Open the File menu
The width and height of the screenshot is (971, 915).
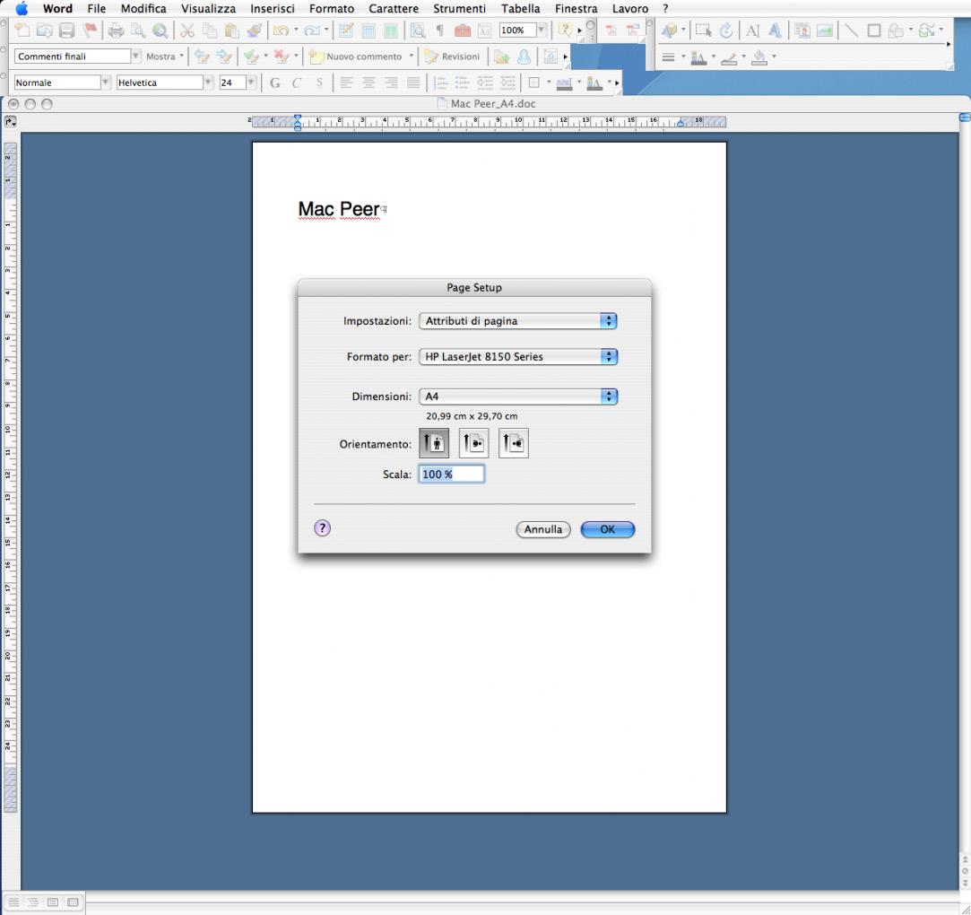tap(96, 9)
